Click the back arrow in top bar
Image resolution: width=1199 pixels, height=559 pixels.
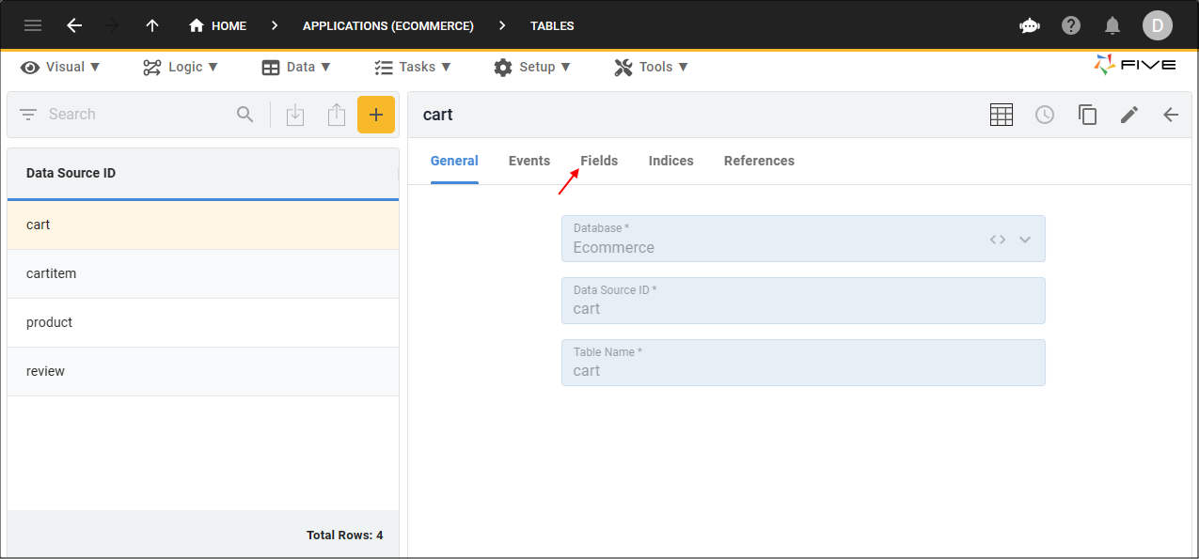(x=74, y=25)
